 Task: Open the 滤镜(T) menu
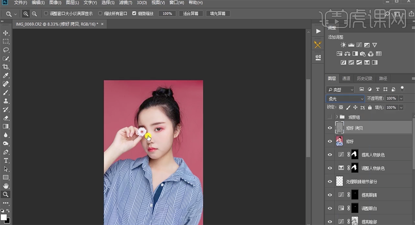(125, 3)
